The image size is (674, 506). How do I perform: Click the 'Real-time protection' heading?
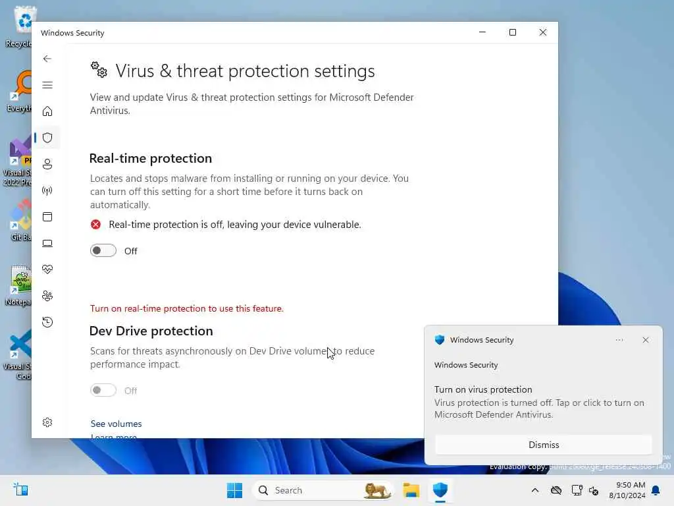click(x=151, y=158)
